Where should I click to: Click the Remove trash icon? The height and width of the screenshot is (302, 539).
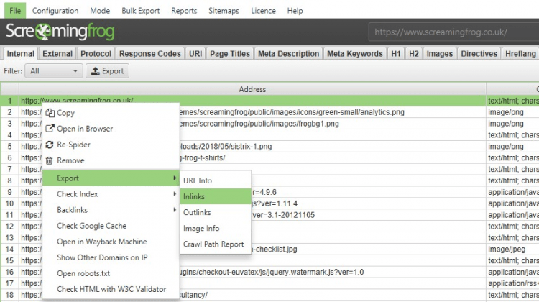pos(50,160)
